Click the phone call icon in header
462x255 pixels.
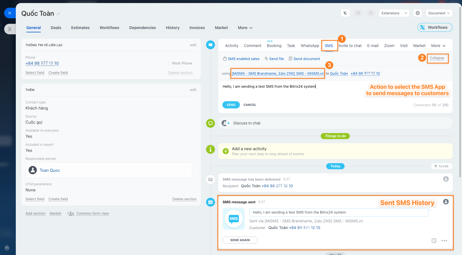tap(345, 13)
